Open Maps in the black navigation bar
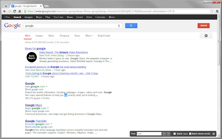 pos(39,17)
